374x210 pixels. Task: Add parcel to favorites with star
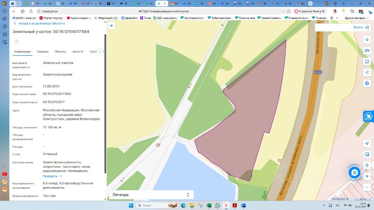16,41
